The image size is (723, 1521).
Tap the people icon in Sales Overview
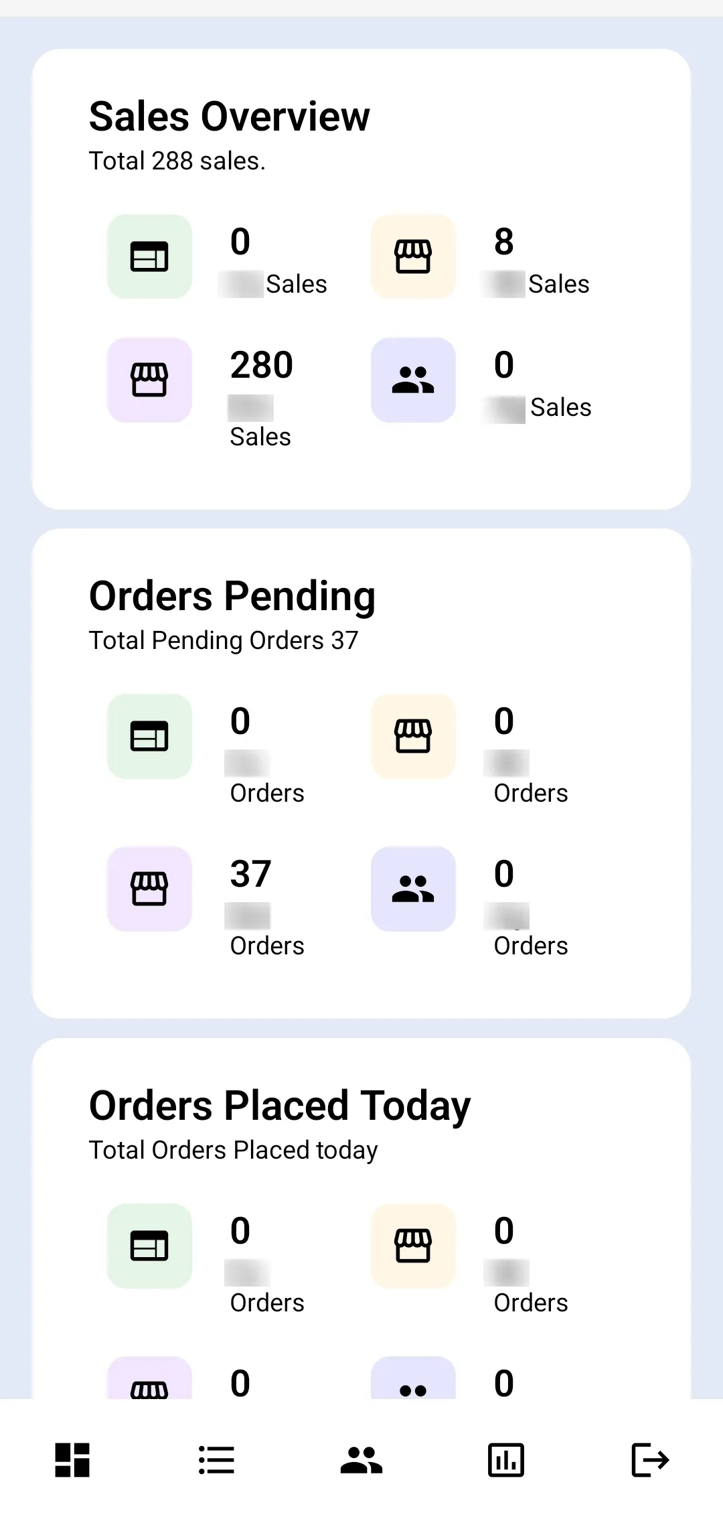(x=414, y=380)
